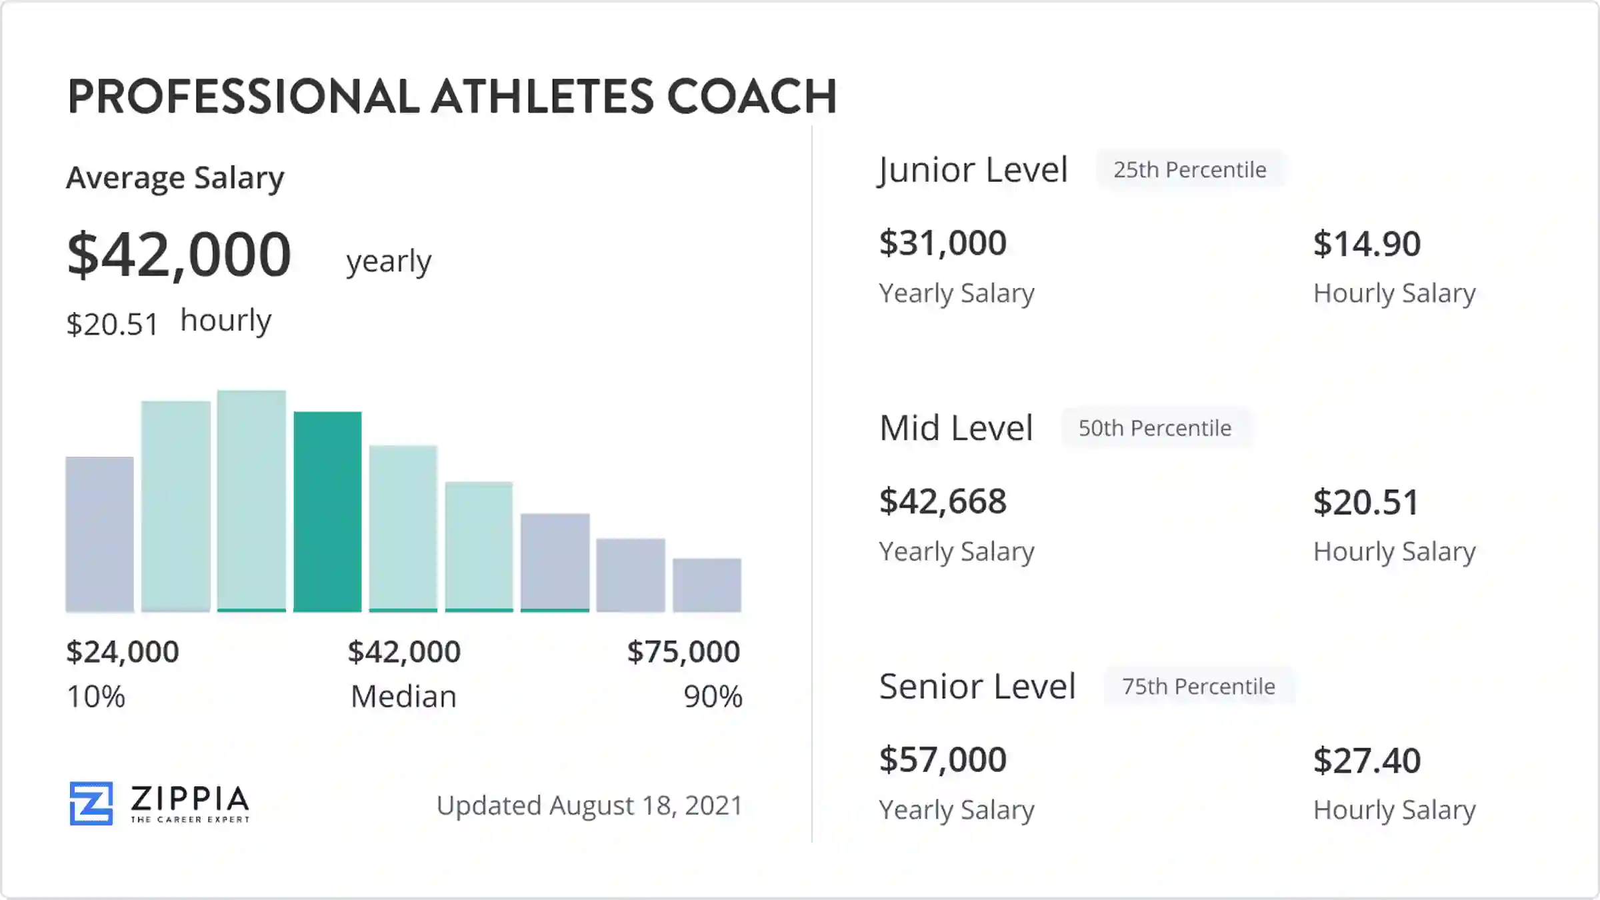Screen dimensions: 1600x900
Task: Click the ZIPPIA The Career Expert wordmark
Action: 190,804
